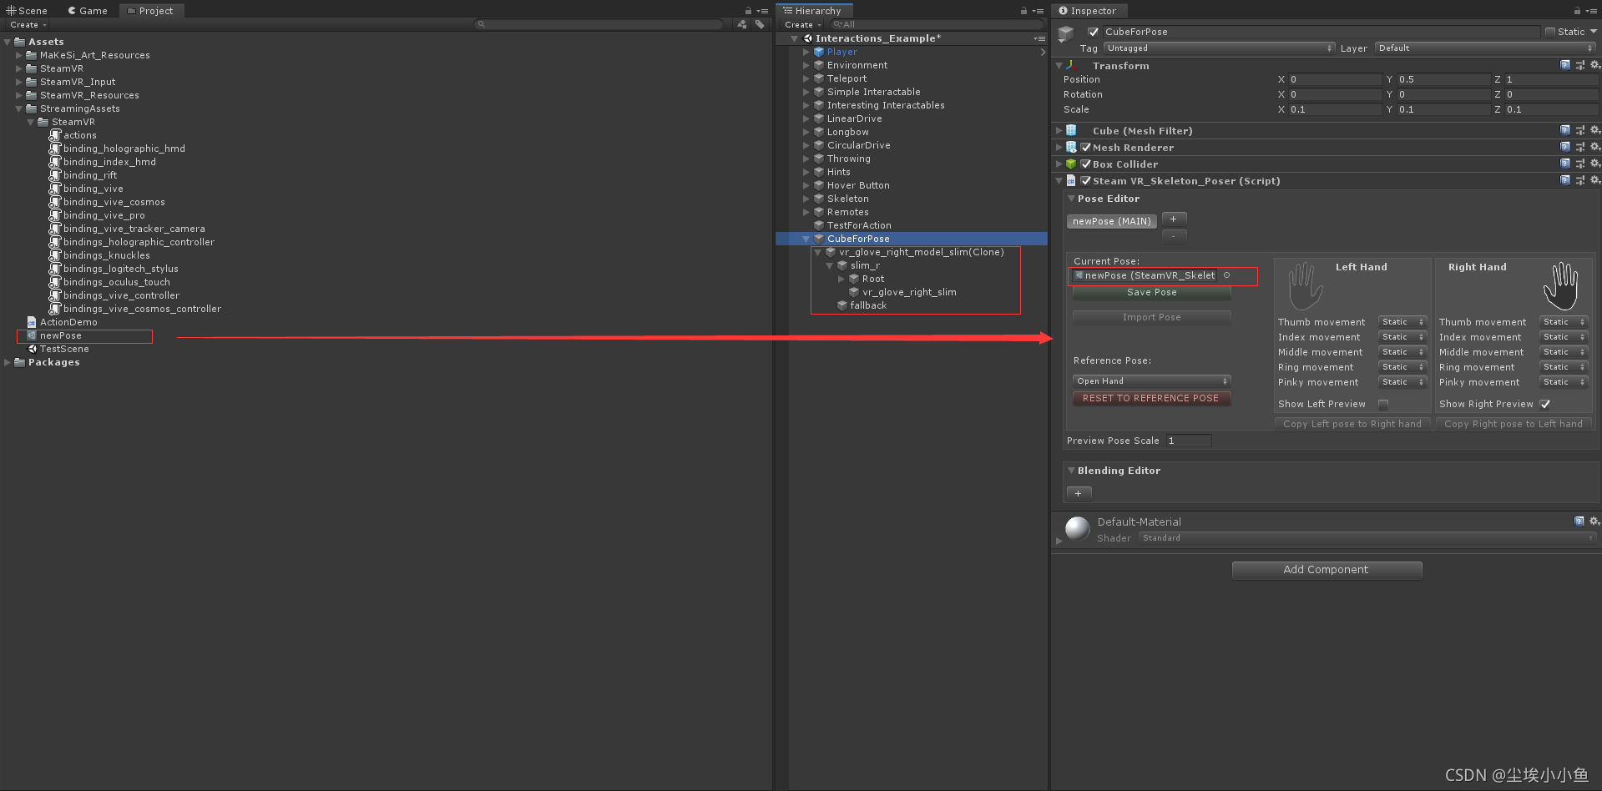Click the Preview Pose Scale input field
The width and height of the screenshot is (1602, 791).
pyautogui.click(x=1188, y=441)
